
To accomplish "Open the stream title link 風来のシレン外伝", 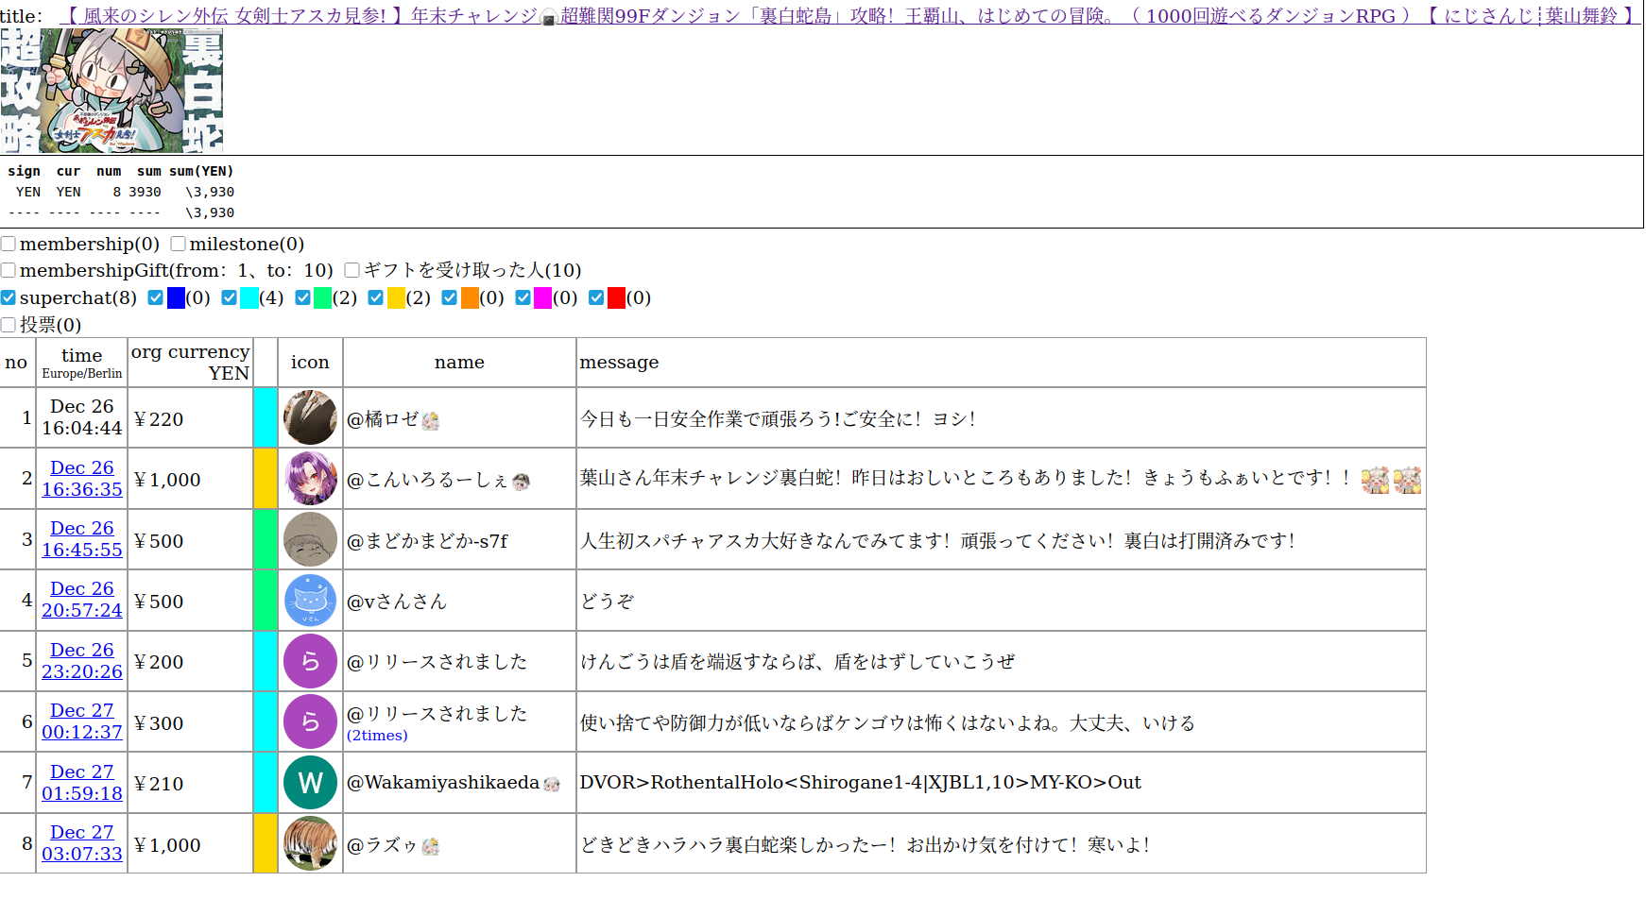I will point(850,15).
